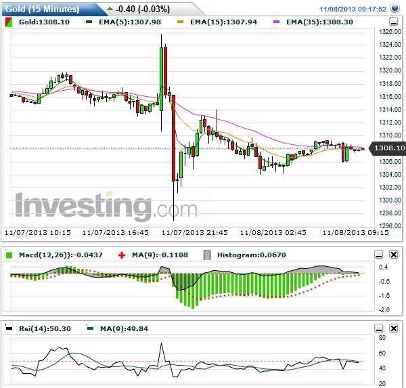Click the 11/08/2013 09:15 axis label

click(355, 232)
